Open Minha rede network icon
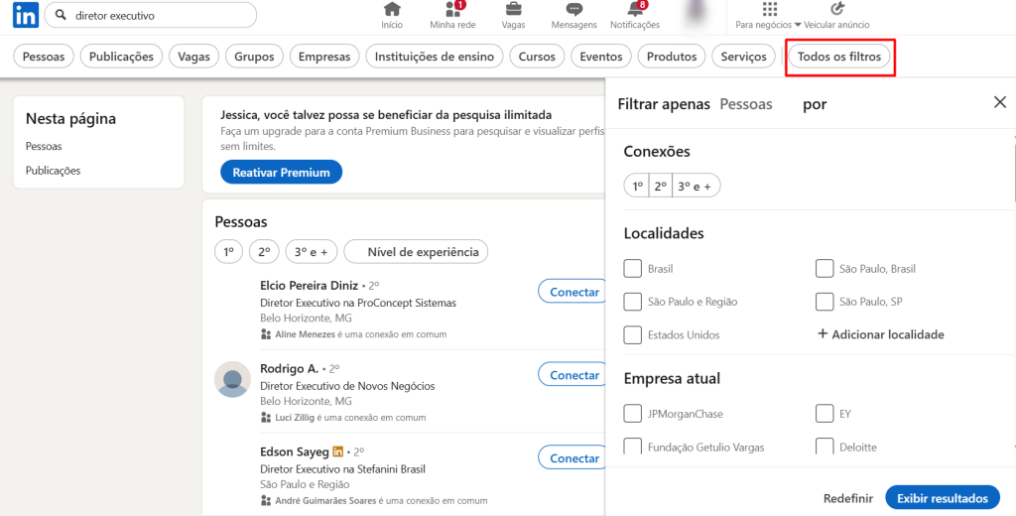This screenshot has width=1016, height=516. (452, 10)
